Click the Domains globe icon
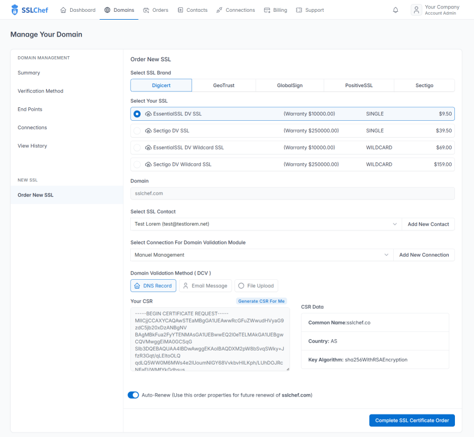474x437 pixels. [107, 10]
